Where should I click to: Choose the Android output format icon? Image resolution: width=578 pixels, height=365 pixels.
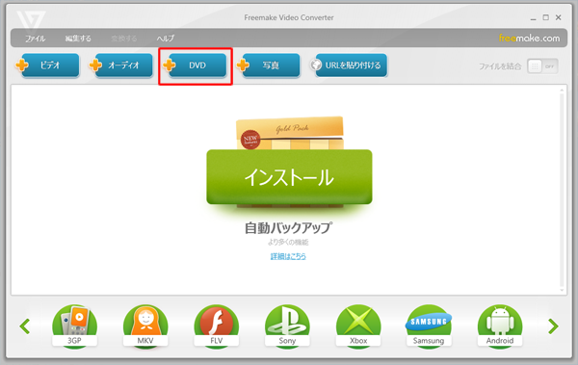tap(500, 326)
